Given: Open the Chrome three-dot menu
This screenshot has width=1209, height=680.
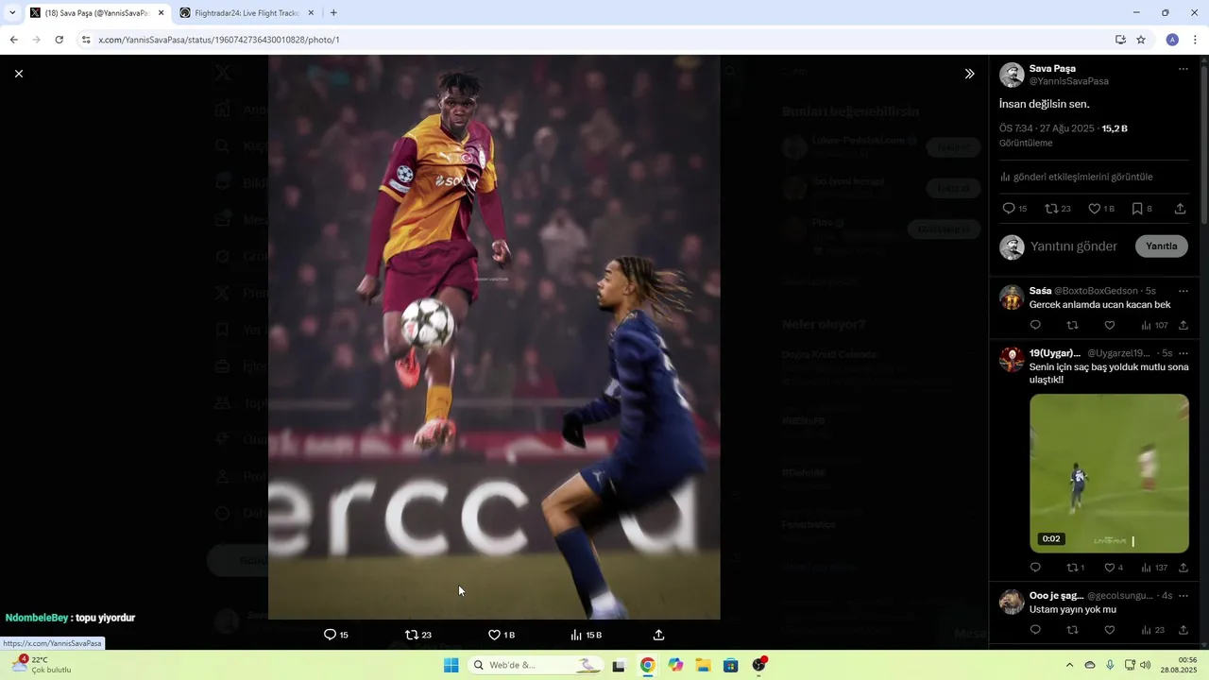Looking at the screenshot, I should pyautogui.click(x=1195, y=40).
